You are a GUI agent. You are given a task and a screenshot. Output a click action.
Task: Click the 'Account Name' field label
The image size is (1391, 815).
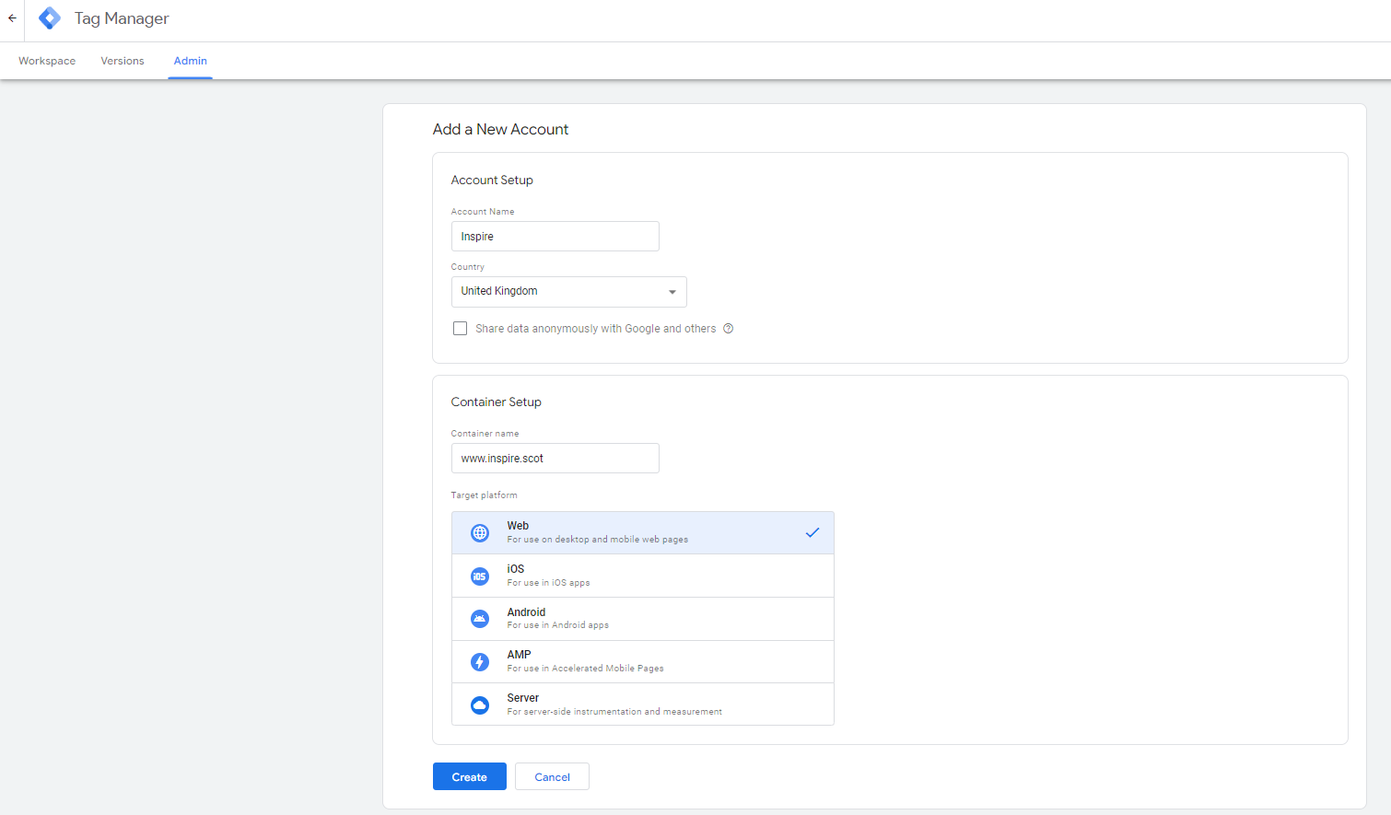point(483,212)
